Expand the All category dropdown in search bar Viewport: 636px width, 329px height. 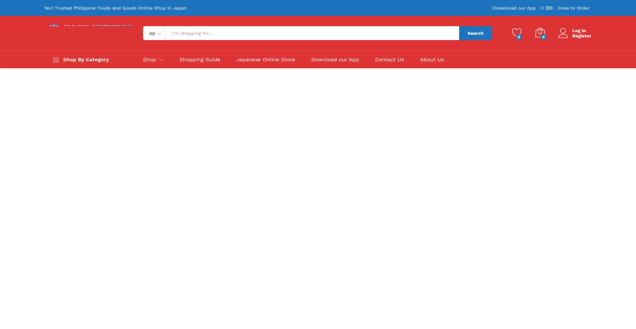(154, 33)
